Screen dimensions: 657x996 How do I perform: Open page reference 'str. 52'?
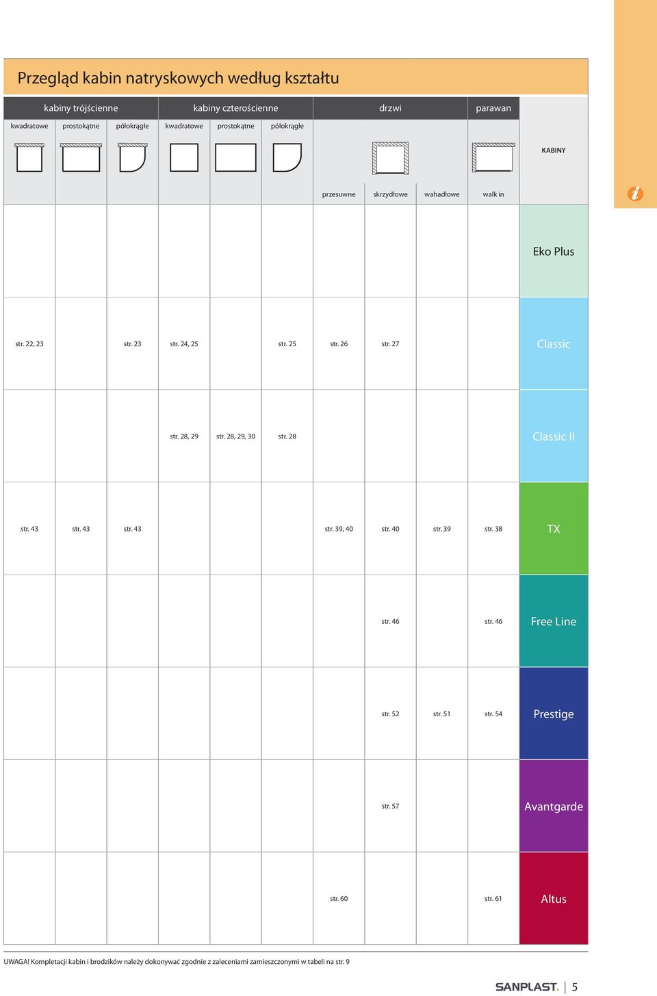390,713
